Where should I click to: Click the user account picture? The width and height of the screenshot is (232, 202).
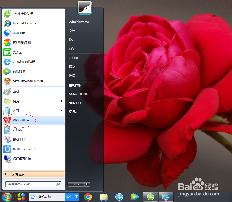(x=85, y=8)
